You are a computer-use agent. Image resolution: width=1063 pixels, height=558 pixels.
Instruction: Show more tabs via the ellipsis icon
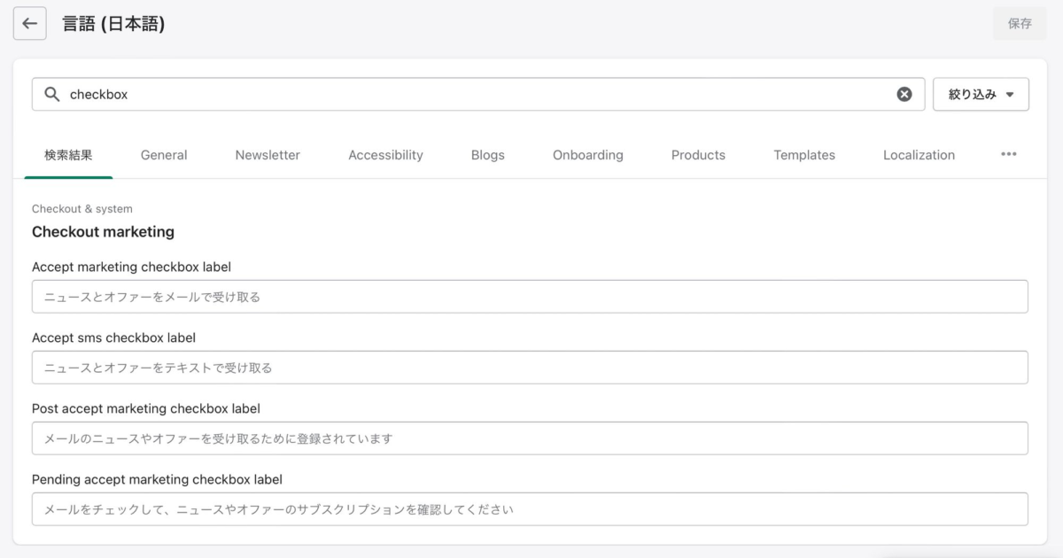pos(1008,154)
